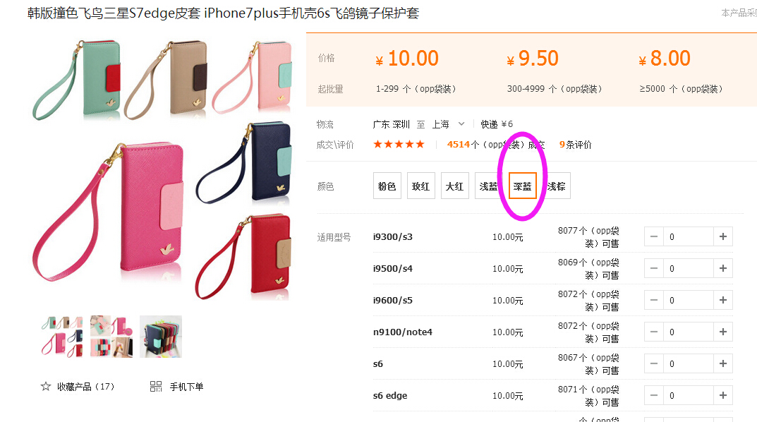
Task: Click the five-star rating display
Action: point(399,145)
